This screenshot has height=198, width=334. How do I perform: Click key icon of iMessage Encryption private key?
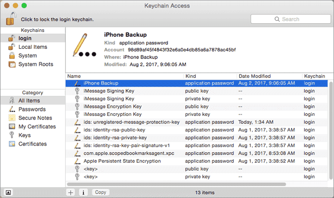(x=77, y=114)
